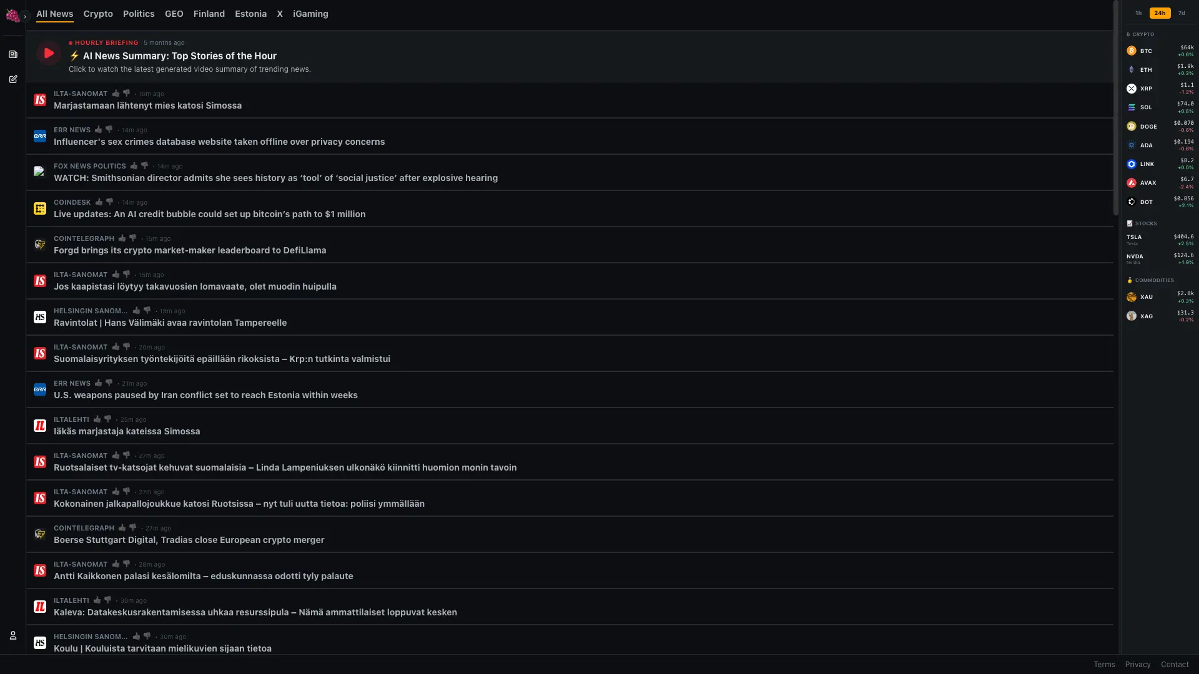Open the bitcoin's path to $1 million article

point(210,215)
